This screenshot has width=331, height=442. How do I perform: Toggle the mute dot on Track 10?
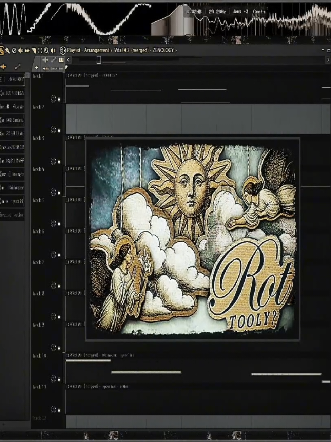click(x=59, y=379)
